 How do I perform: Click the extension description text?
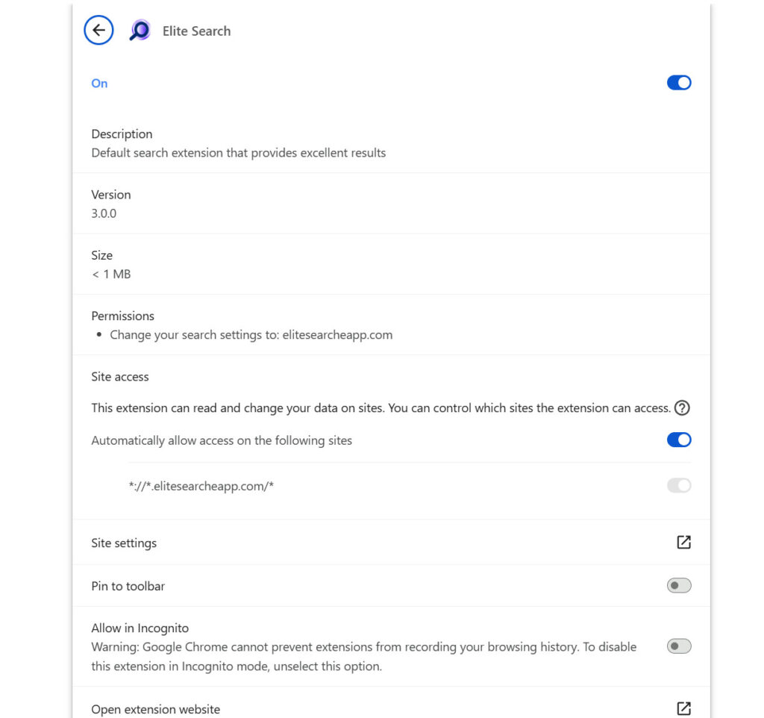tap(238, 153)
